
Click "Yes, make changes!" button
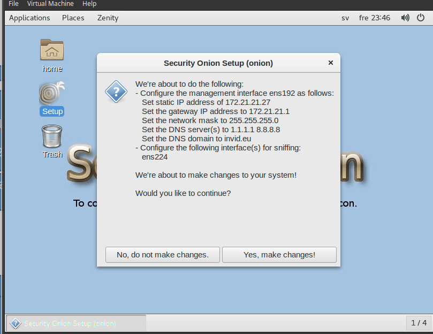[x=279, y=255]
